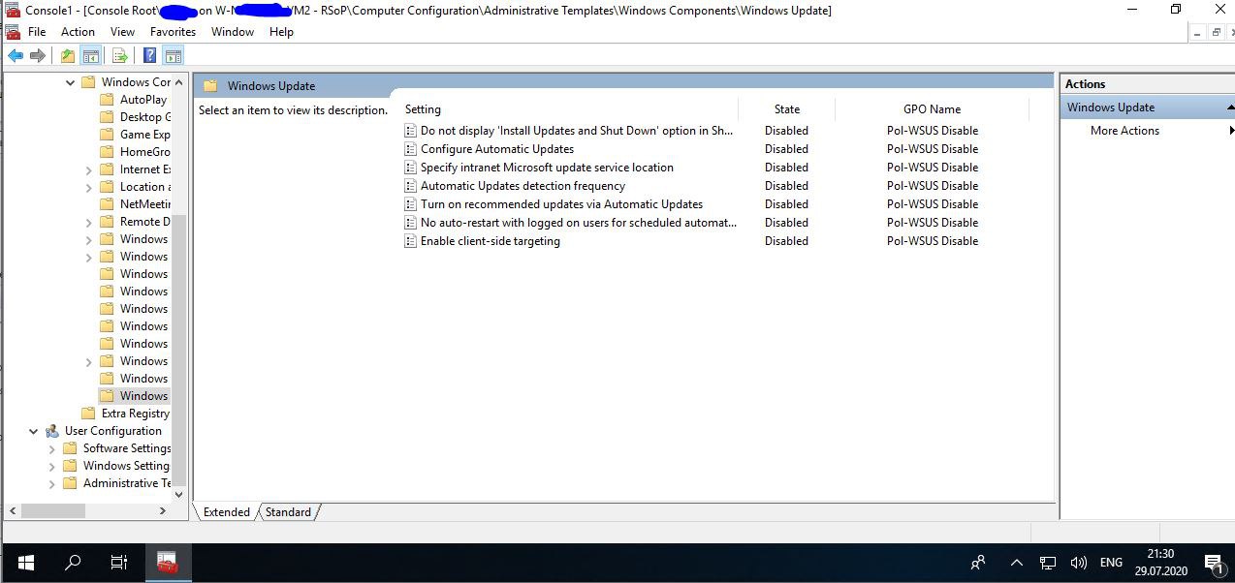Expand 'Administrative Te' under User Configuration
The image size is (1235, 583).
coord(52,483)
